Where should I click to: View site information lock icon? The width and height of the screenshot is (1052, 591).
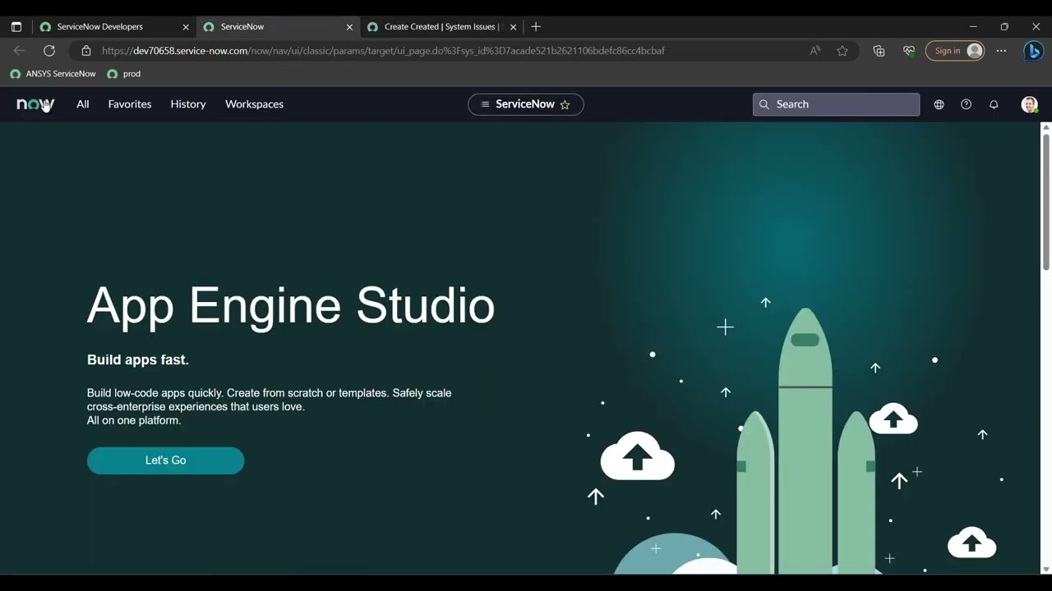click(x=86, y=51)
